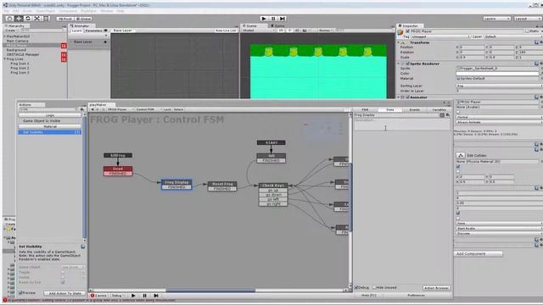Click the PlayMaker red icon beside OBSTACLE Manager
Screen dimensions: 543x305
(x=64, y=54)
